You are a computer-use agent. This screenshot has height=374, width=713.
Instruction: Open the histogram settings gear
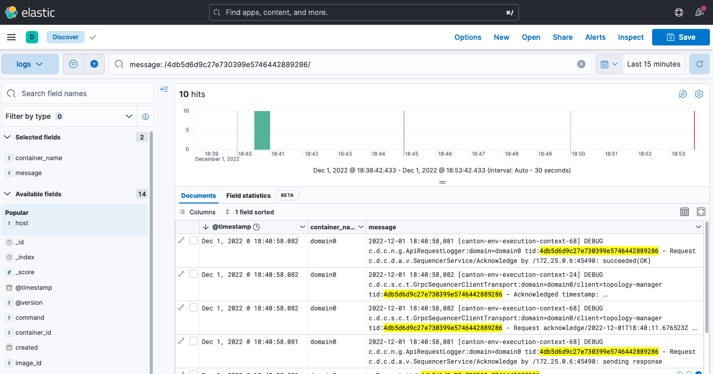pos(699,93)
